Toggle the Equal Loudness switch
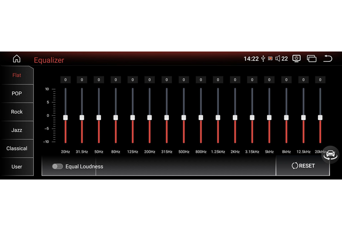Viewport: 342px width, 231px height. 57,166
